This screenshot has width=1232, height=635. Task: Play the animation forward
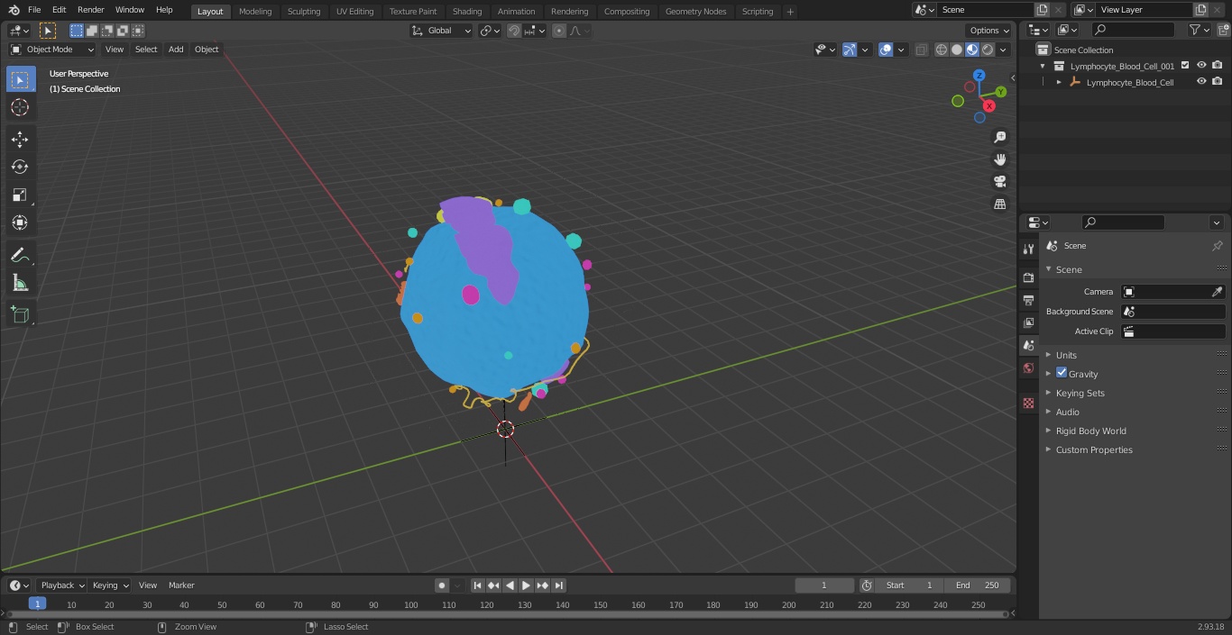pyautogui.click(x=526, y=585)
